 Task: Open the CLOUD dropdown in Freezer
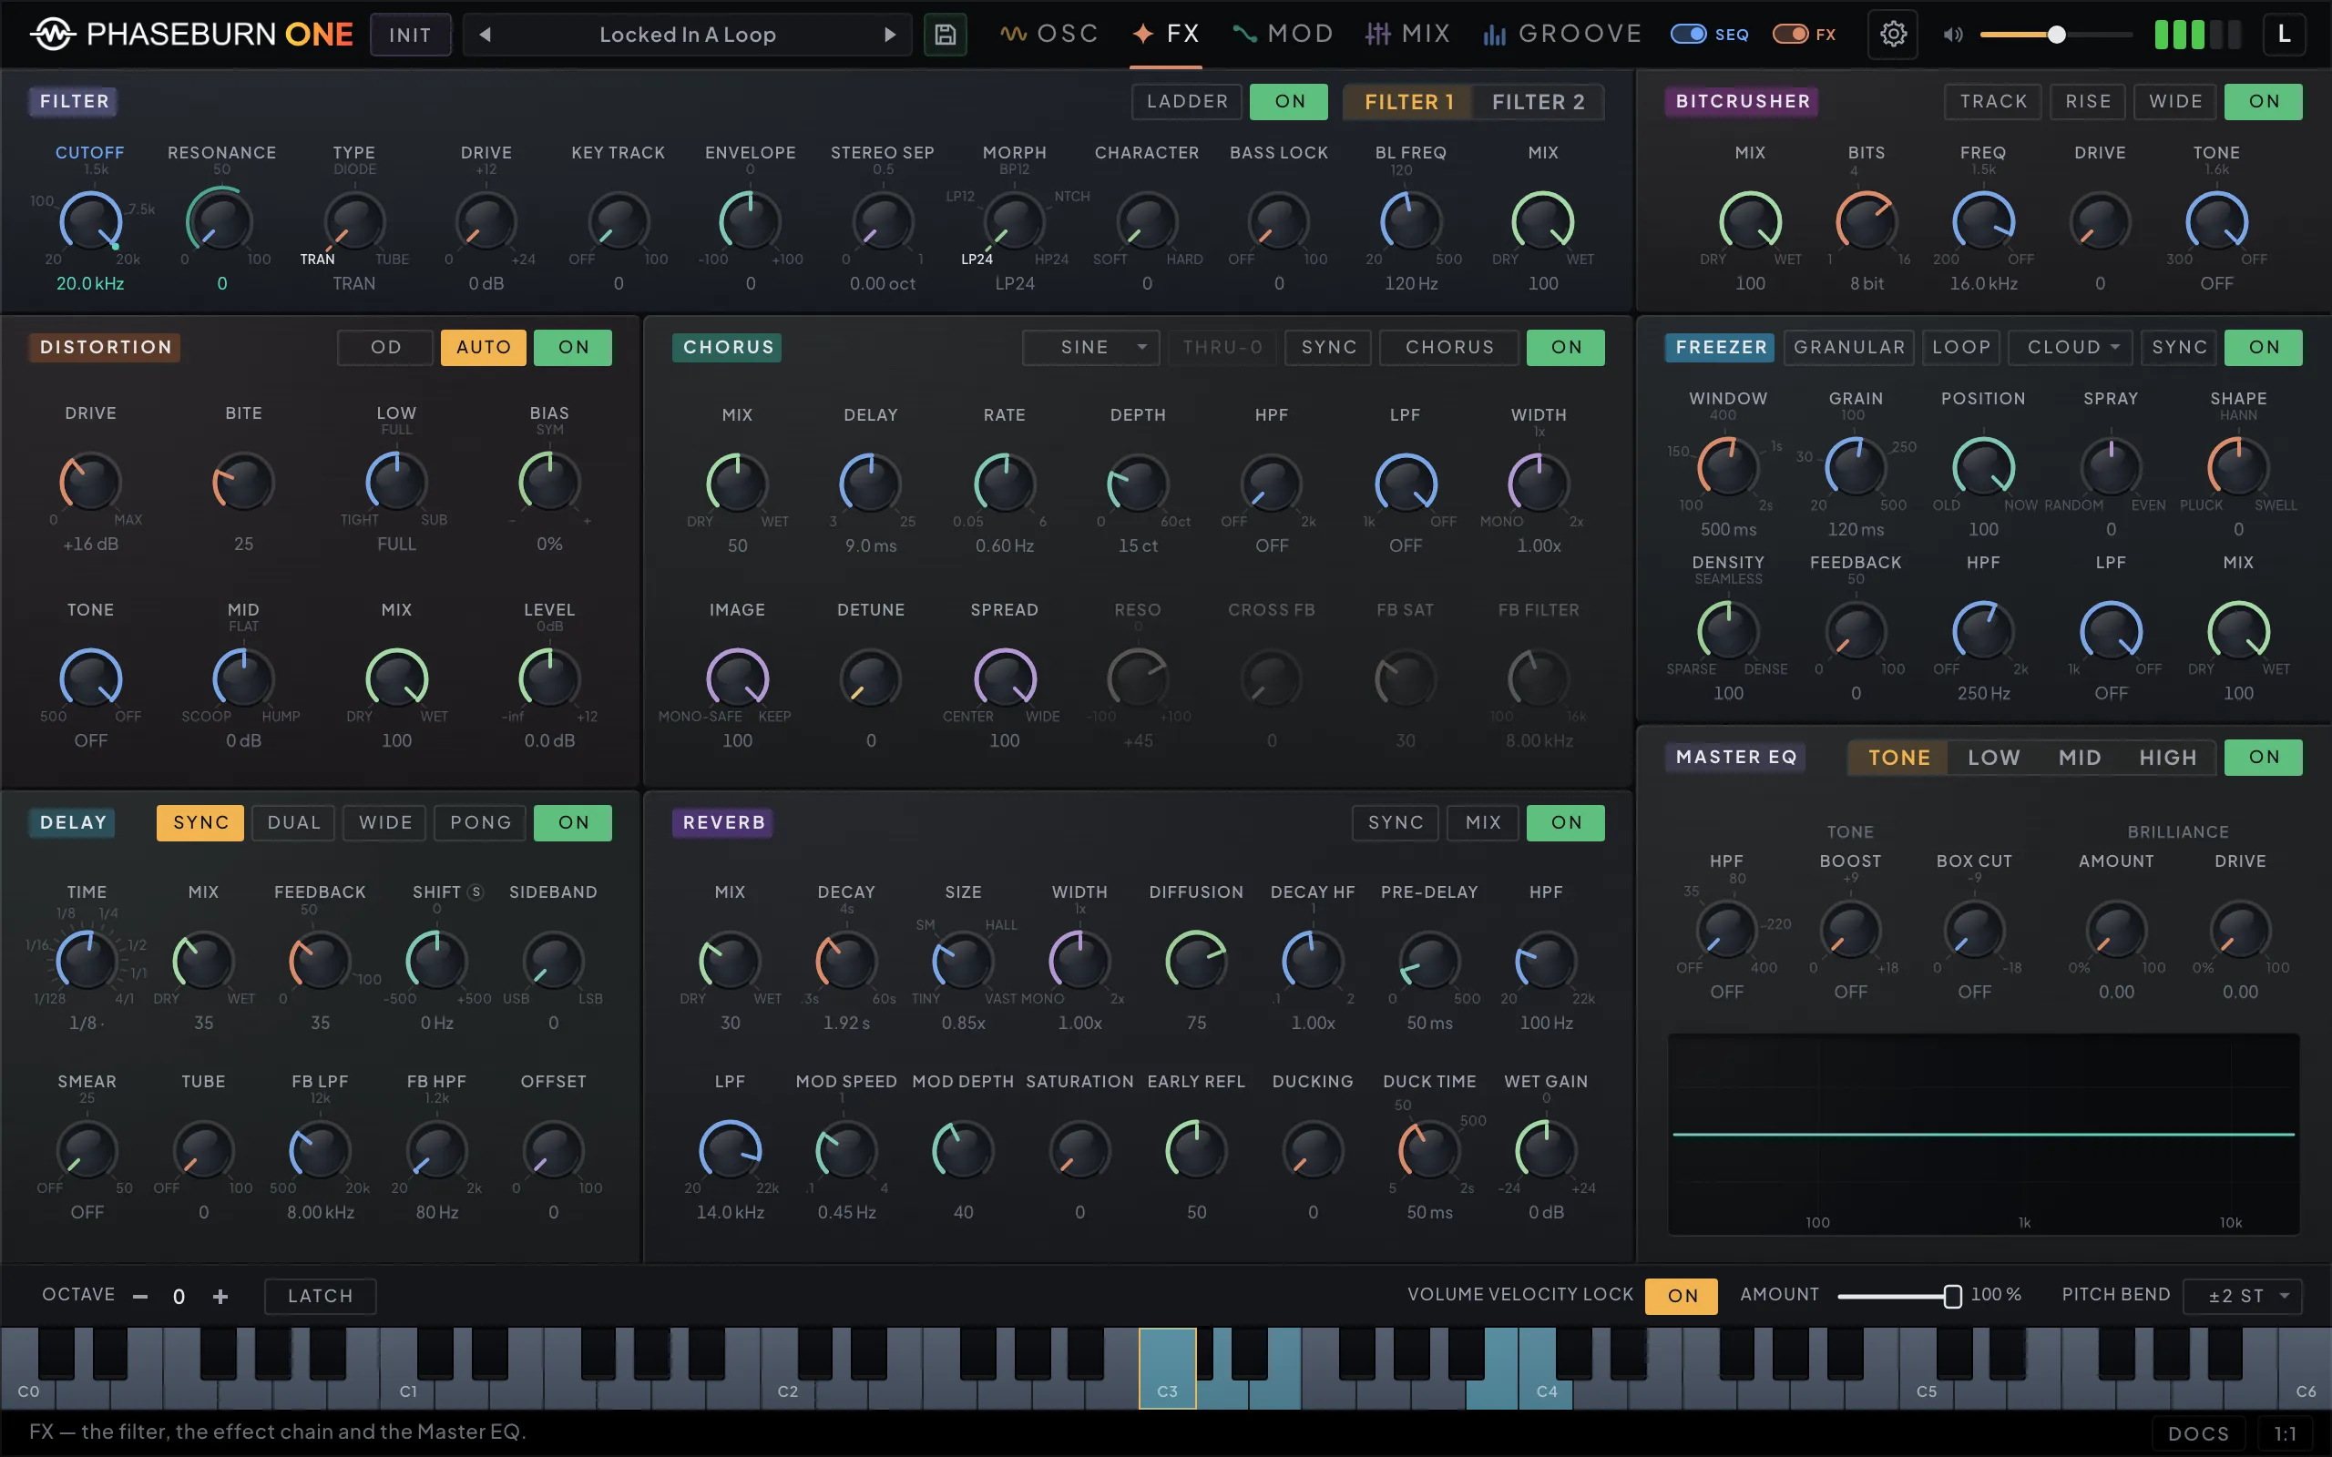[2070, 347]
